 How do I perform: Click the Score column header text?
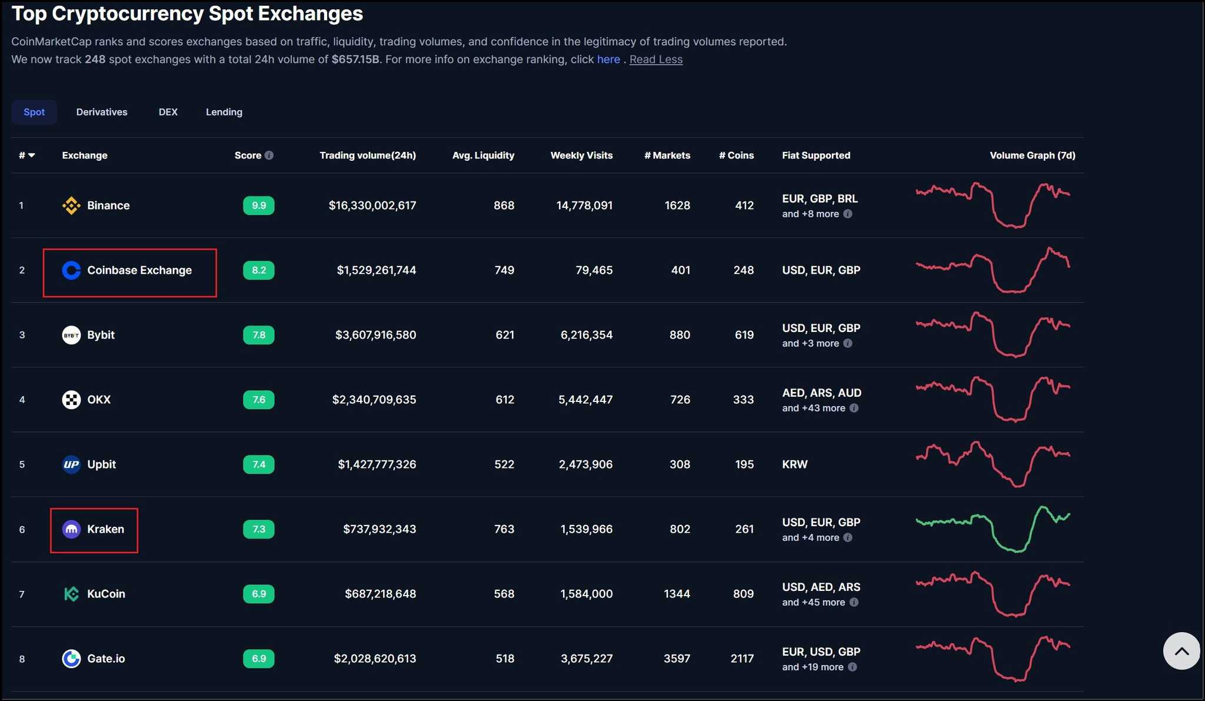[248, 155]
